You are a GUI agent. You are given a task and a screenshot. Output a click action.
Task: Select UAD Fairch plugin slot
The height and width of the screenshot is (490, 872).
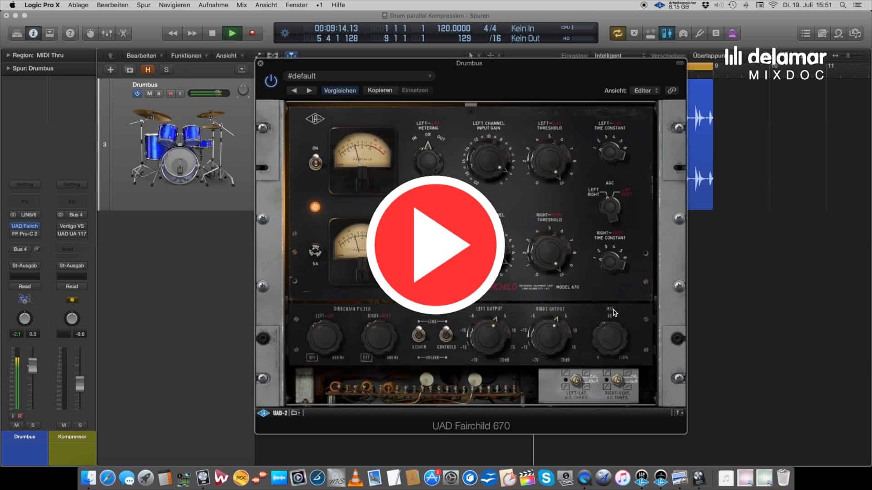click(x=25, y=226)
